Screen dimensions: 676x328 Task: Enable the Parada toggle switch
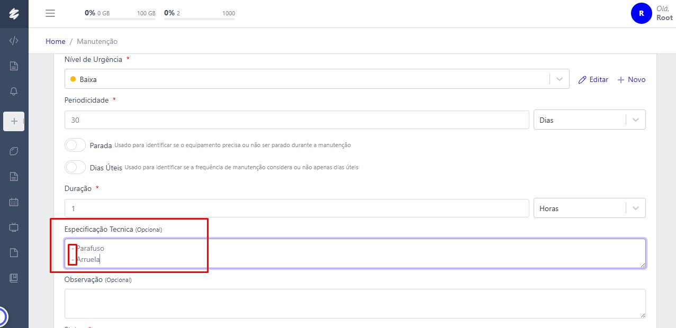pyautogui.click(x=75, y=145)
